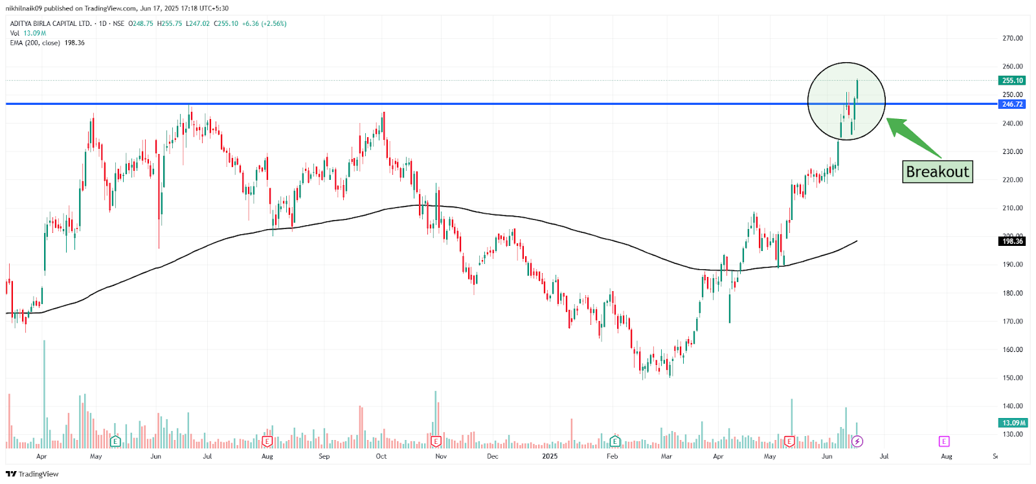1036x484 pixels.
Task: Click the 230.00 price axis label
Action: [1013, 151]
